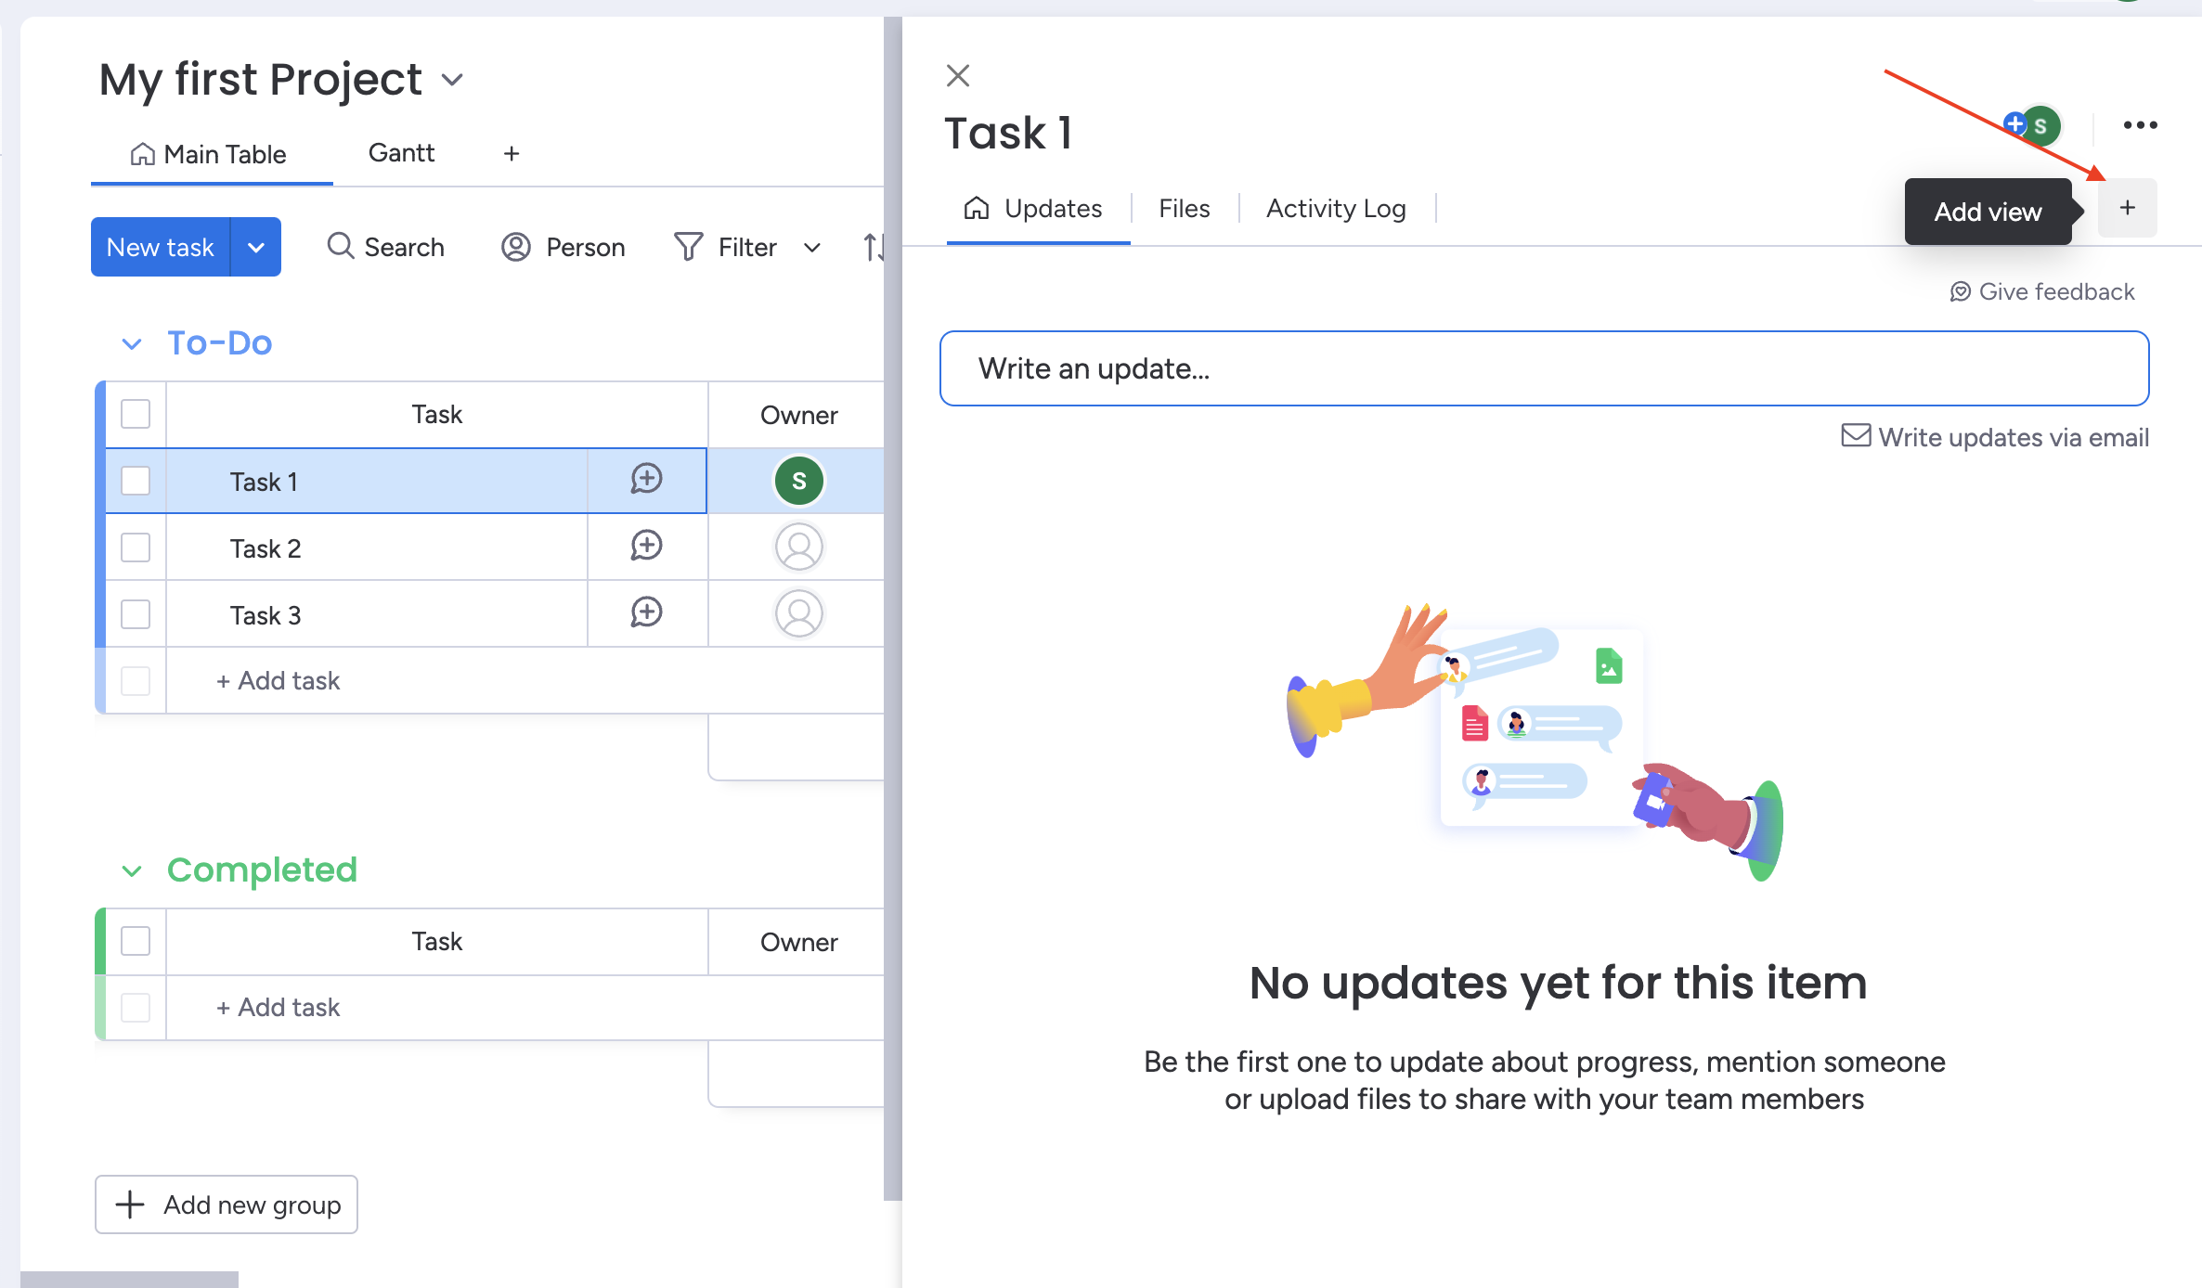Click the Give feedback link
The width and height of the screenshot is (2202, 1288).
[2044, 291]
